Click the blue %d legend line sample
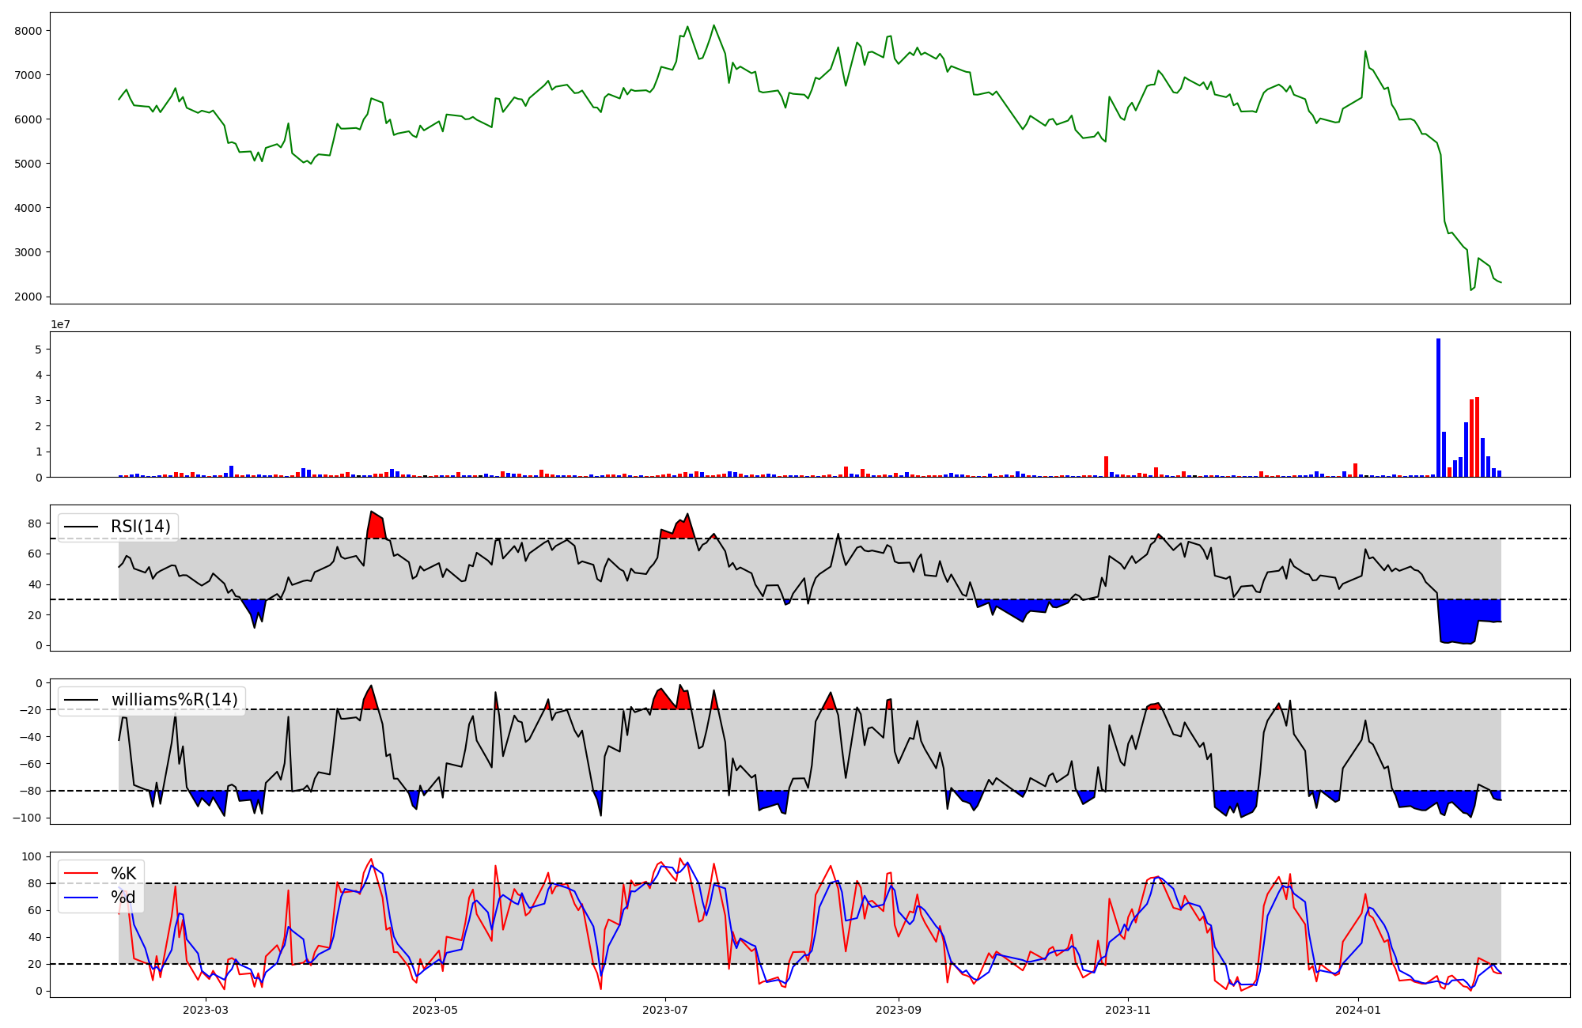This screenshot has width=1582, height=1028. 81,898
